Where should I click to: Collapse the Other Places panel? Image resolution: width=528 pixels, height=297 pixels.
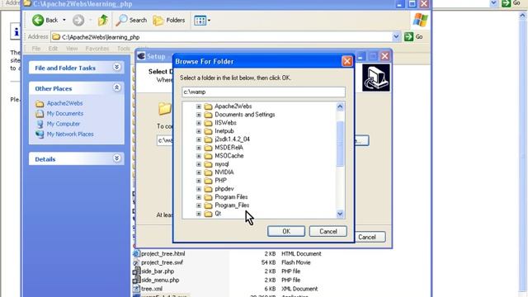click(117, 88)
